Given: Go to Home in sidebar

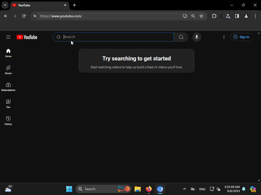Looking at the screenshot, I should pyautogui.click(x=8, y=53).
